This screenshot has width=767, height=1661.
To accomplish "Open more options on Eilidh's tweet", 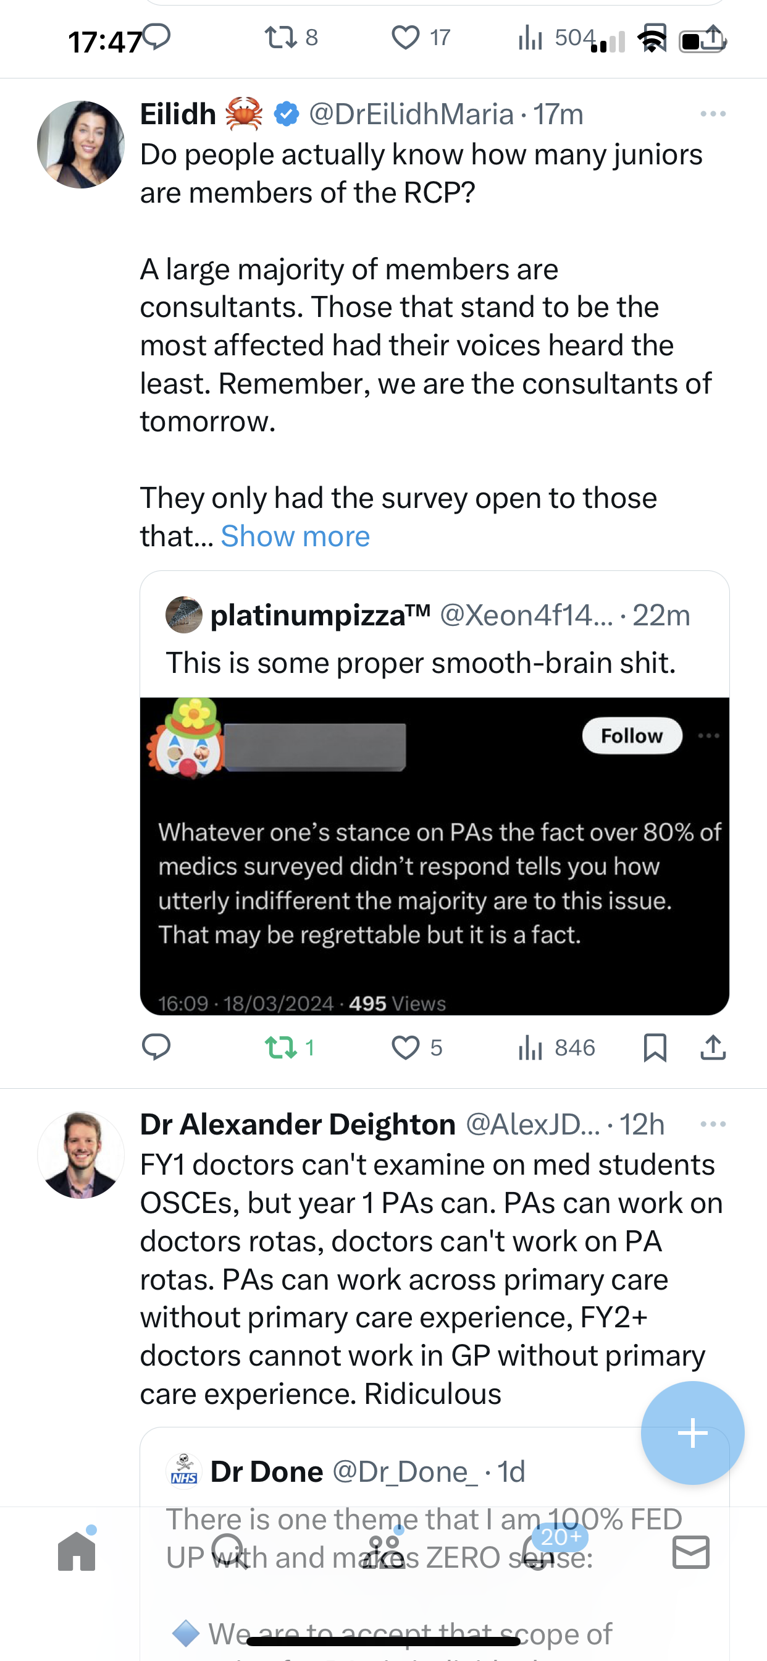I will [x=713, y=114].
